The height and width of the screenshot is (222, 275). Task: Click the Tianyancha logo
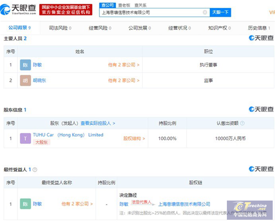point(18,10)
